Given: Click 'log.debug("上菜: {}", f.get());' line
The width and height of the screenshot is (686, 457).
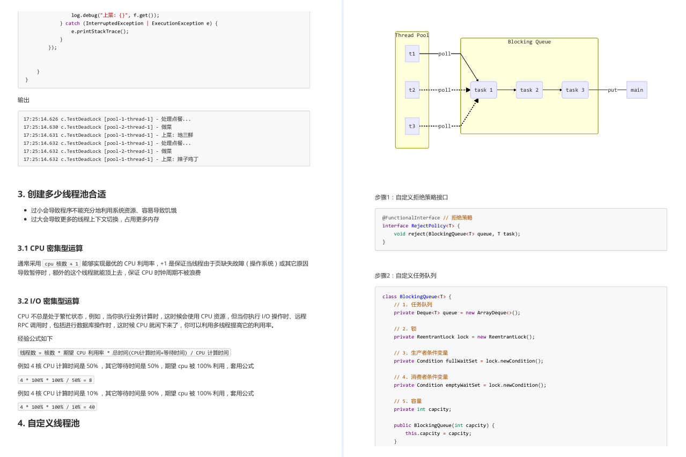Looking at the screenshot, I should tap(115, 16).
